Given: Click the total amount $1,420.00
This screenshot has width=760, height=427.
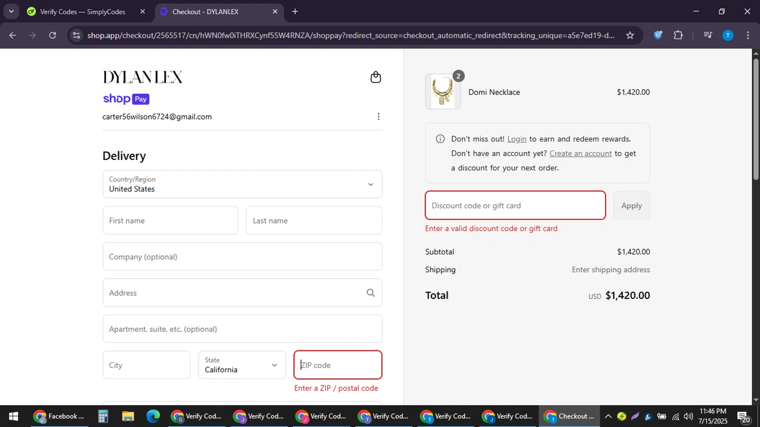Looking at the screenshot, I should [628, 295].
